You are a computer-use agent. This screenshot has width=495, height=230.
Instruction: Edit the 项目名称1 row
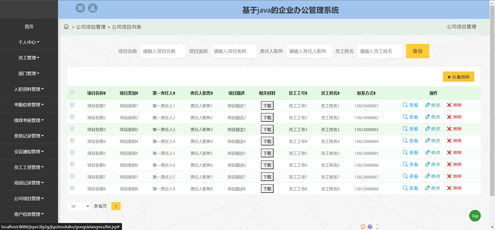click(433, 105)
